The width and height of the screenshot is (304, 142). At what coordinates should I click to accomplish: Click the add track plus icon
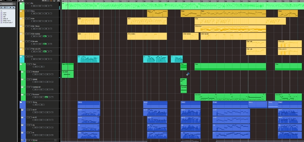point(20,1)
